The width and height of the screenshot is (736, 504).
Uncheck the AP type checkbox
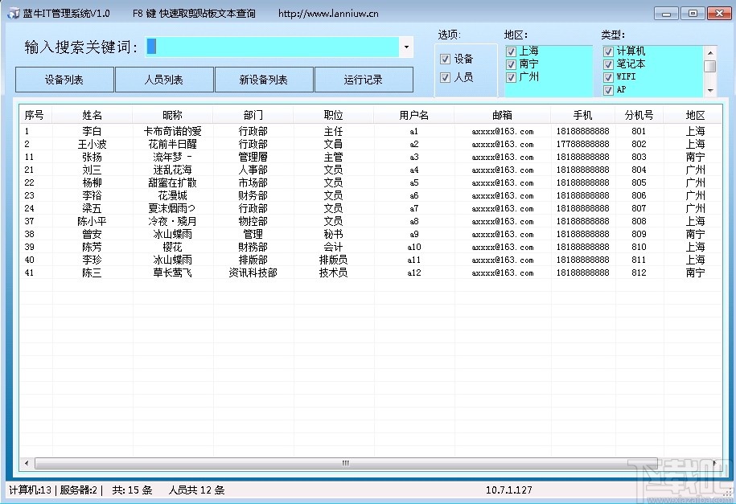pos(608,91)
